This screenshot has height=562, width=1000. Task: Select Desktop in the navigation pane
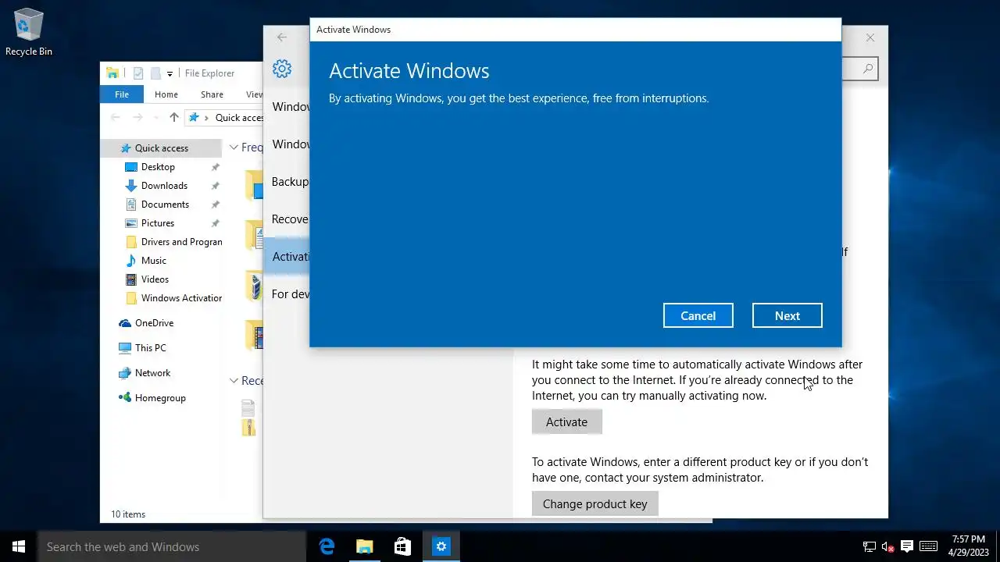158,166
